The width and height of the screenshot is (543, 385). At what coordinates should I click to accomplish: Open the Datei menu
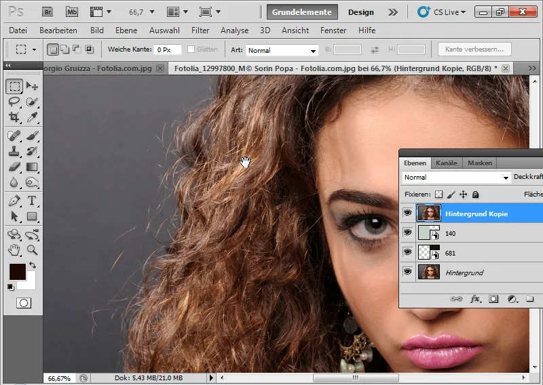(x=18, y=31)
